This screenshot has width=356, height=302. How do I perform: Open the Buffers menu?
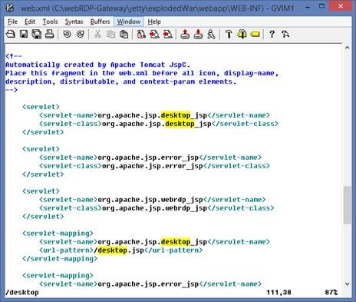(x=100, y=22)
